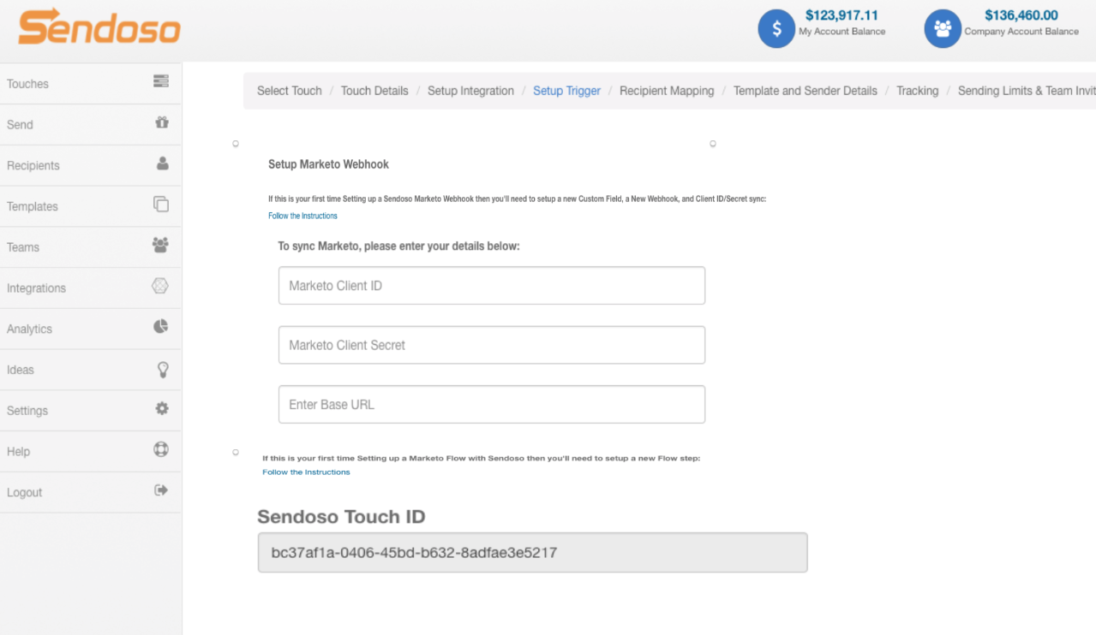This screenshot has width=1096, height=635.
Task: Click the Teams group icon
Action: pos(160,245)
